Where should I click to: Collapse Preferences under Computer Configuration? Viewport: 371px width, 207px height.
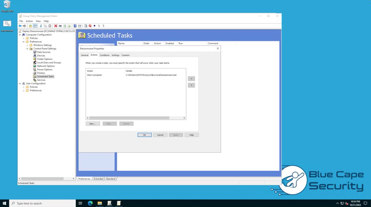pyautogui.click(x=23, y=42)
